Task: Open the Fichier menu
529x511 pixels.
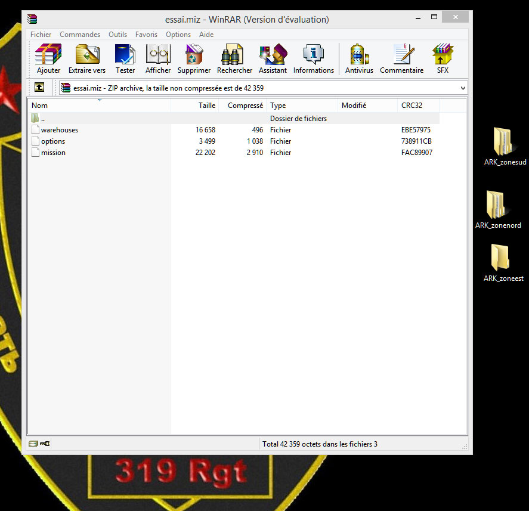Action: (x=41, y=35)
